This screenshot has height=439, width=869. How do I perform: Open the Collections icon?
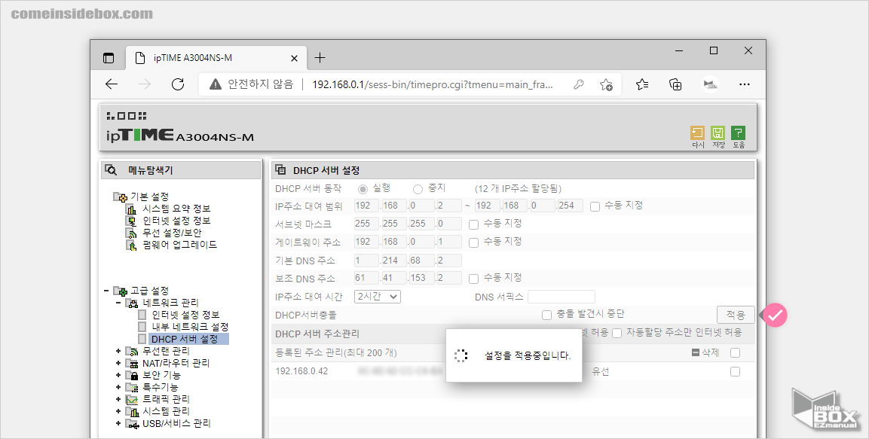[x=675, y=84]
